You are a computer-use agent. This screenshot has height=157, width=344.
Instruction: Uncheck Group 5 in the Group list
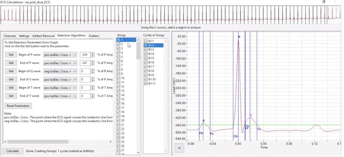click(x=119, y=57)
